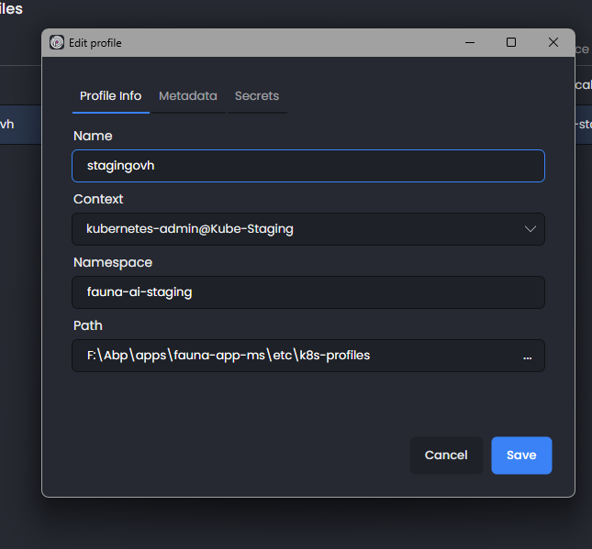Screen dimensions: 592x549
Task: Close the Edit profile dialog
Action: click(553, 42)
